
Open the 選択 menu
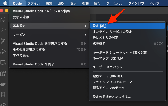(61, 3)
